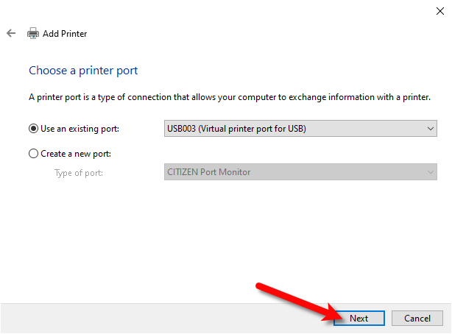
Task: Click the Add Printer title text
Action: (x=65, y=34)
